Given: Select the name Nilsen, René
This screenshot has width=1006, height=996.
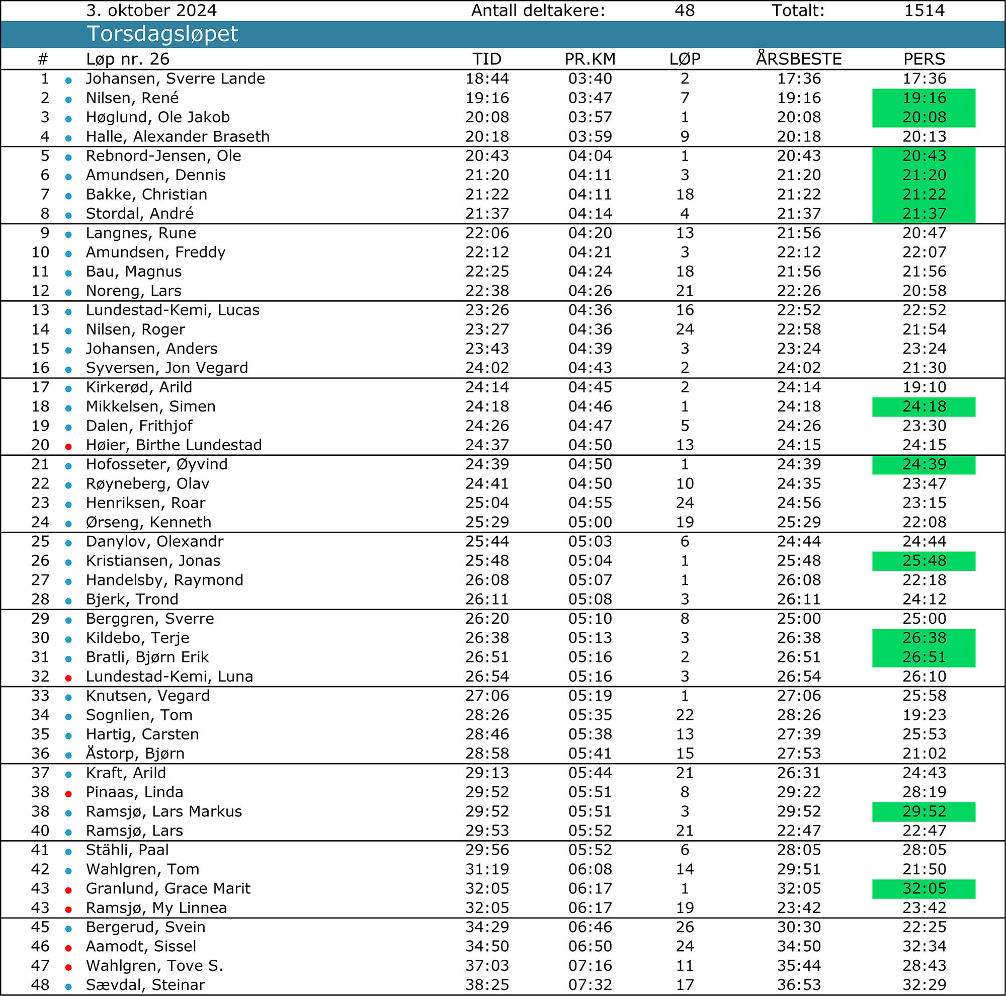Looking at the screenshot, I should coord(132,98).
